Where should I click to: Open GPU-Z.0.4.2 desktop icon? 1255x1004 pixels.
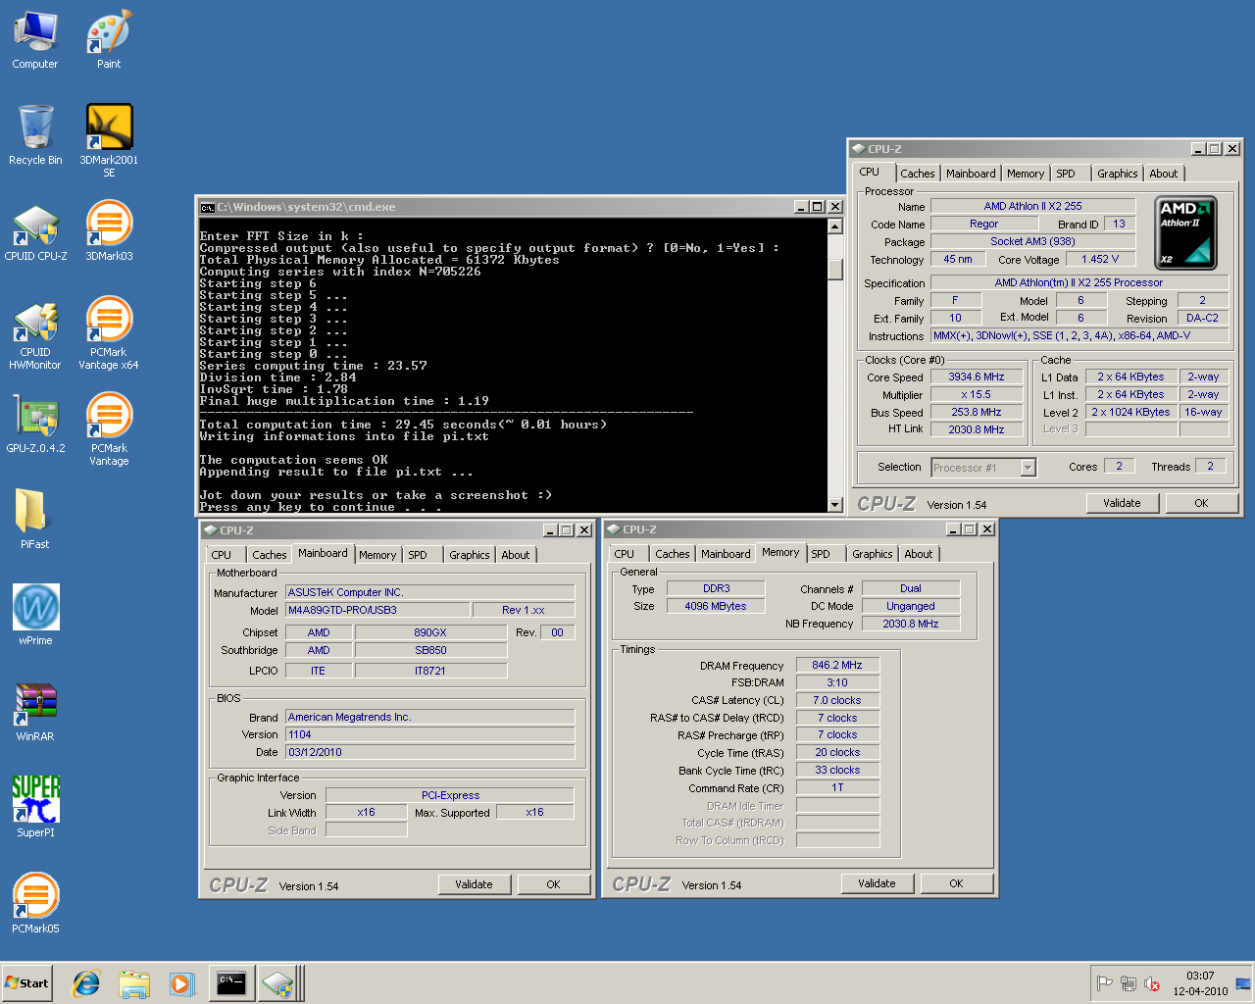pyautogui.click(x=35, y=425)
